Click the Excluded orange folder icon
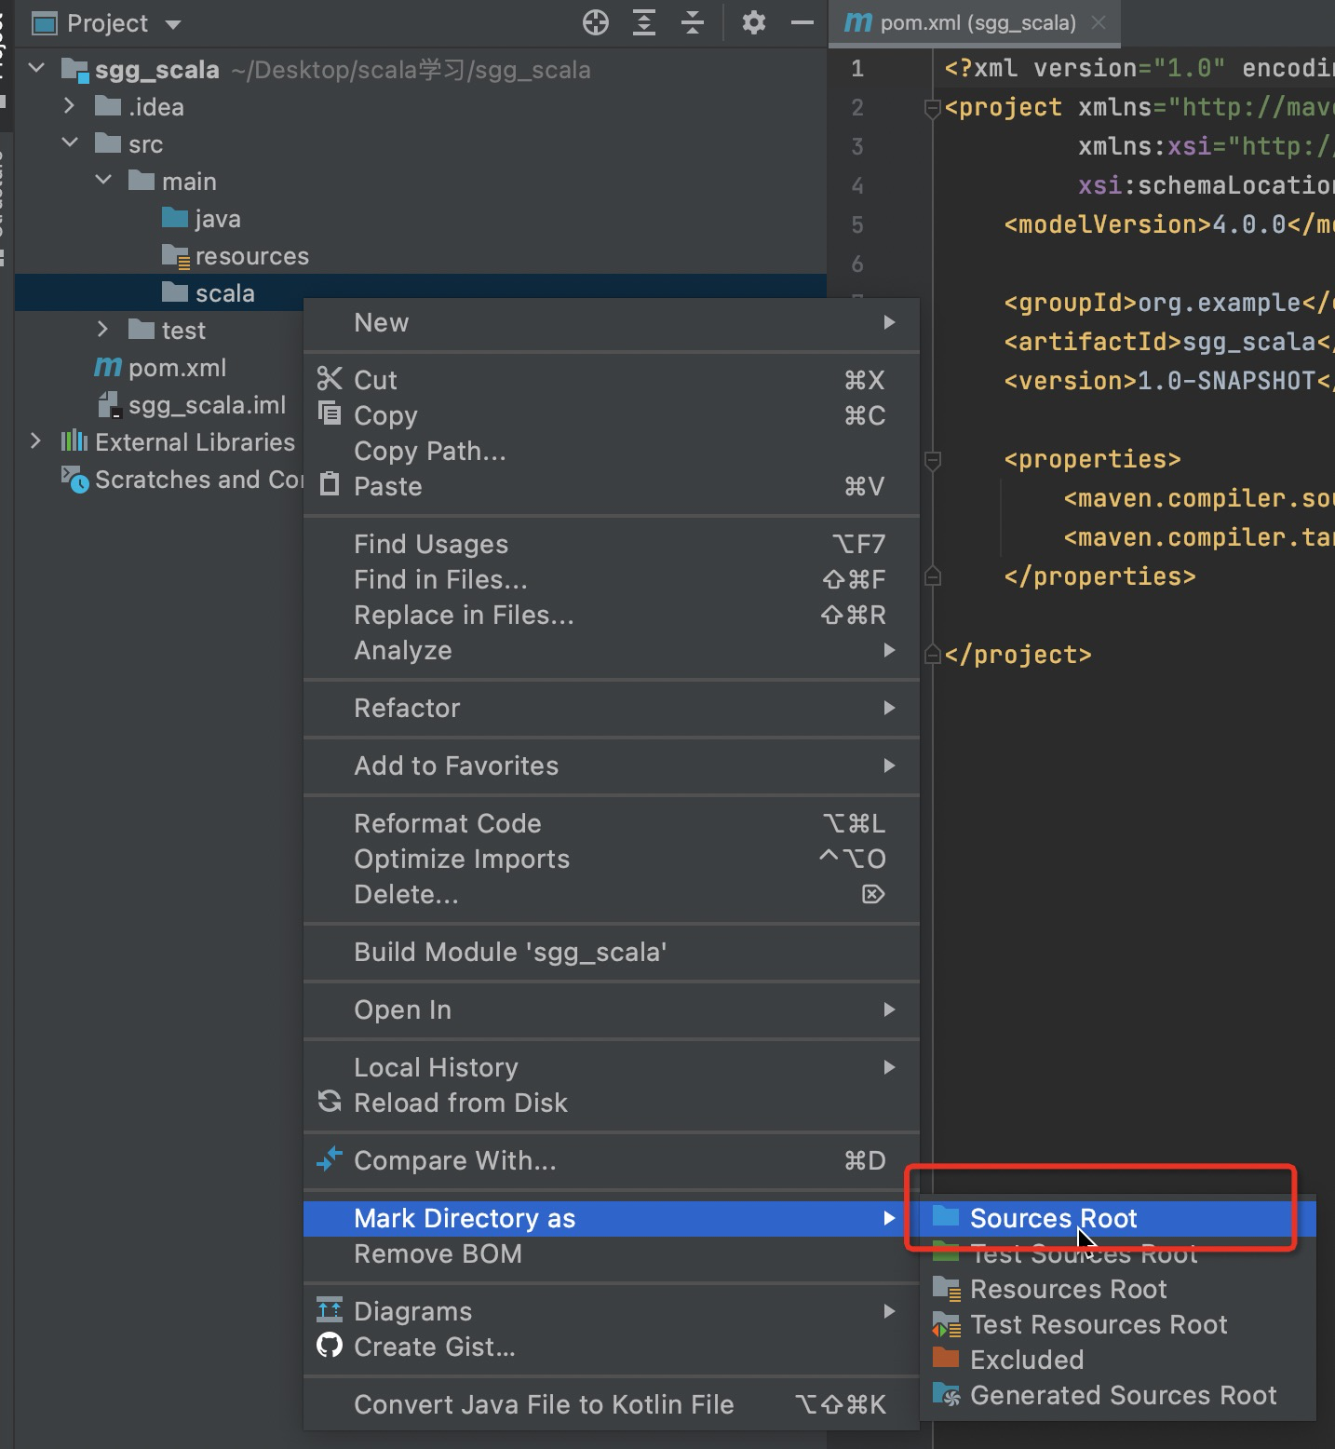Image resolution: width=1335 pixels, height=1449 pixels. 946,1358
